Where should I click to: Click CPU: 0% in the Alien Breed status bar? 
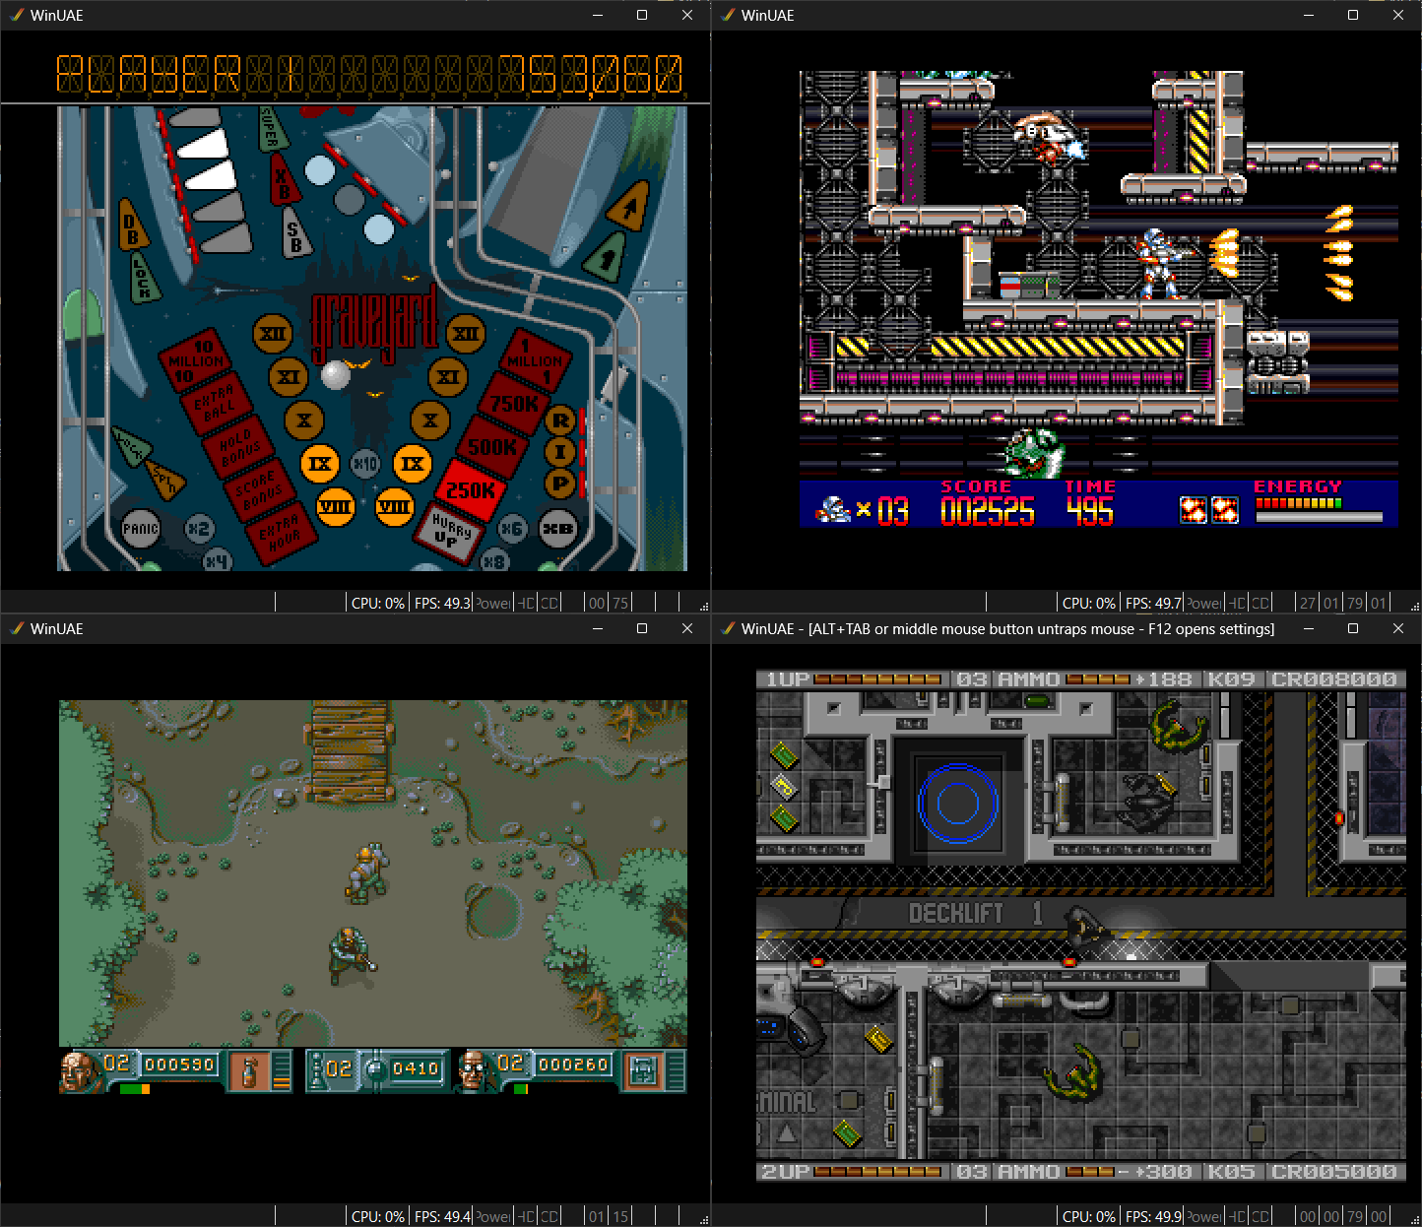[1089, 1216]
